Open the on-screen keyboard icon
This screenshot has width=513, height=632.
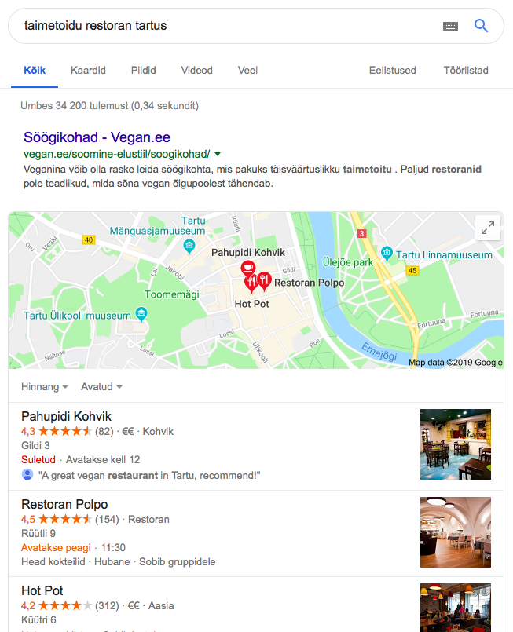tap(450, 26)
